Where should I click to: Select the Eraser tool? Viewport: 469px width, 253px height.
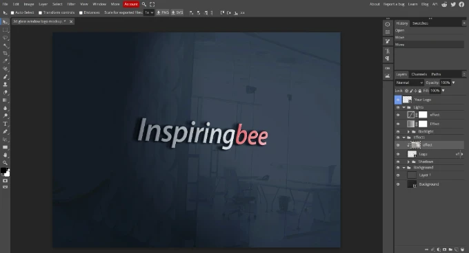click(5, 92)
